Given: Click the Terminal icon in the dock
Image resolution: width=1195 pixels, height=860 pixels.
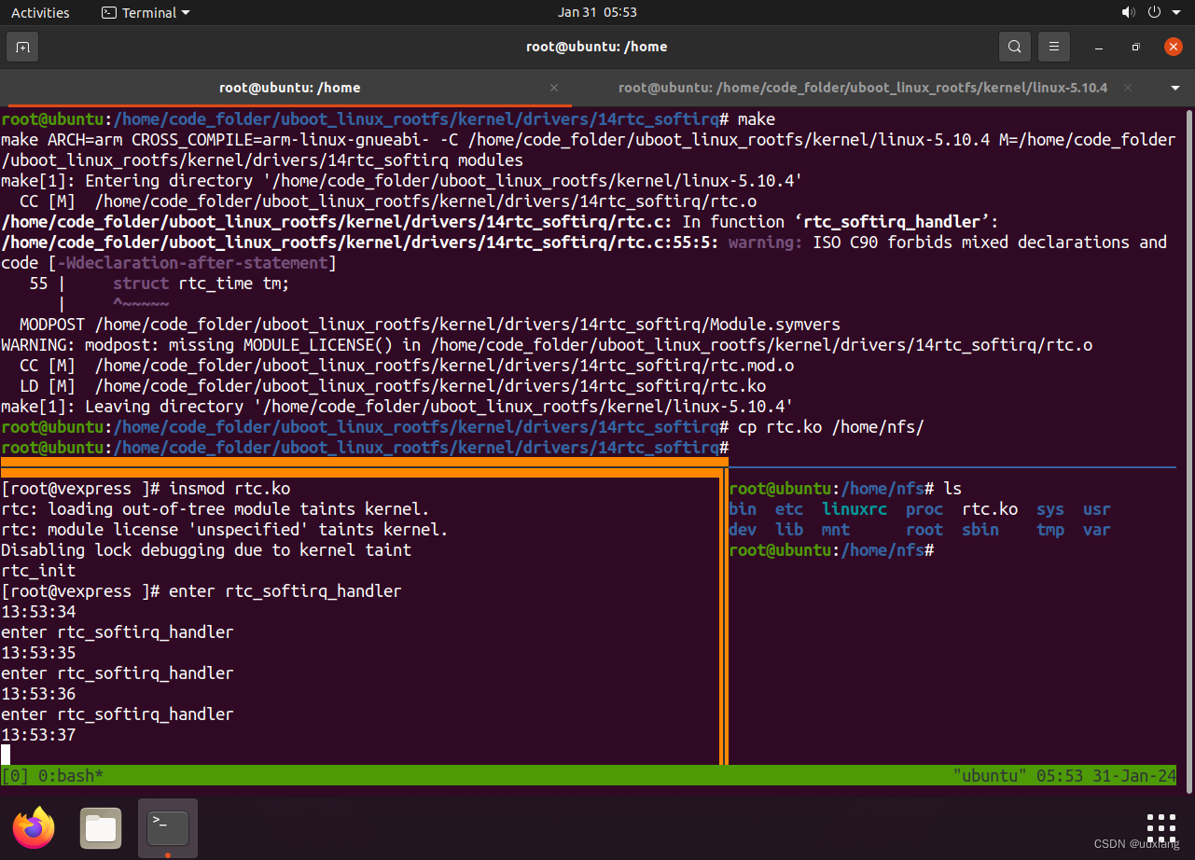Looking at the screenshot, I should coord(168,828).
